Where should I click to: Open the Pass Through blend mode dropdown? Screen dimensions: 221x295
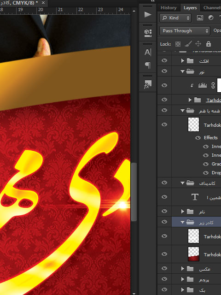click(x=185, y=31)
